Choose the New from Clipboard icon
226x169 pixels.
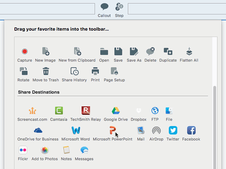[77, 51]
